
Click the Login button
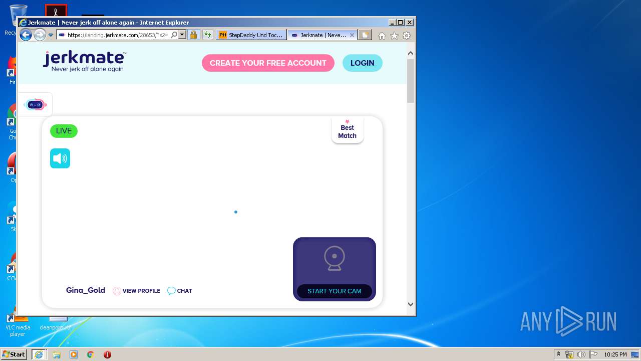point(363,63)
